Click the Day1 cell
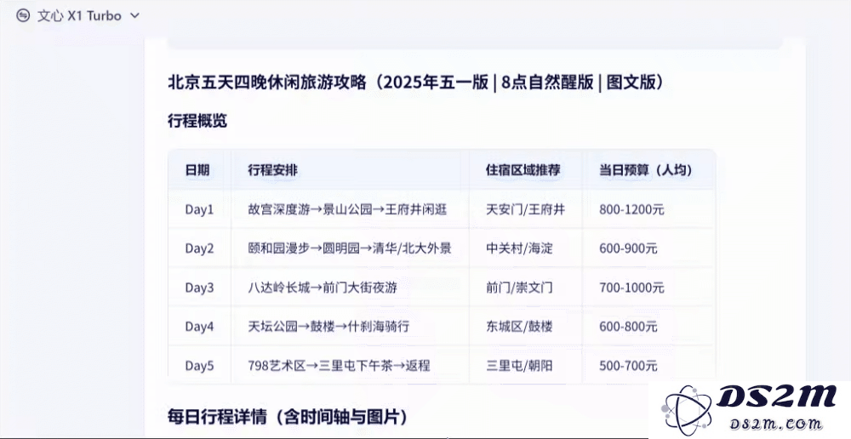The width and height of the screenshot is (851, 439). (199, 209)
